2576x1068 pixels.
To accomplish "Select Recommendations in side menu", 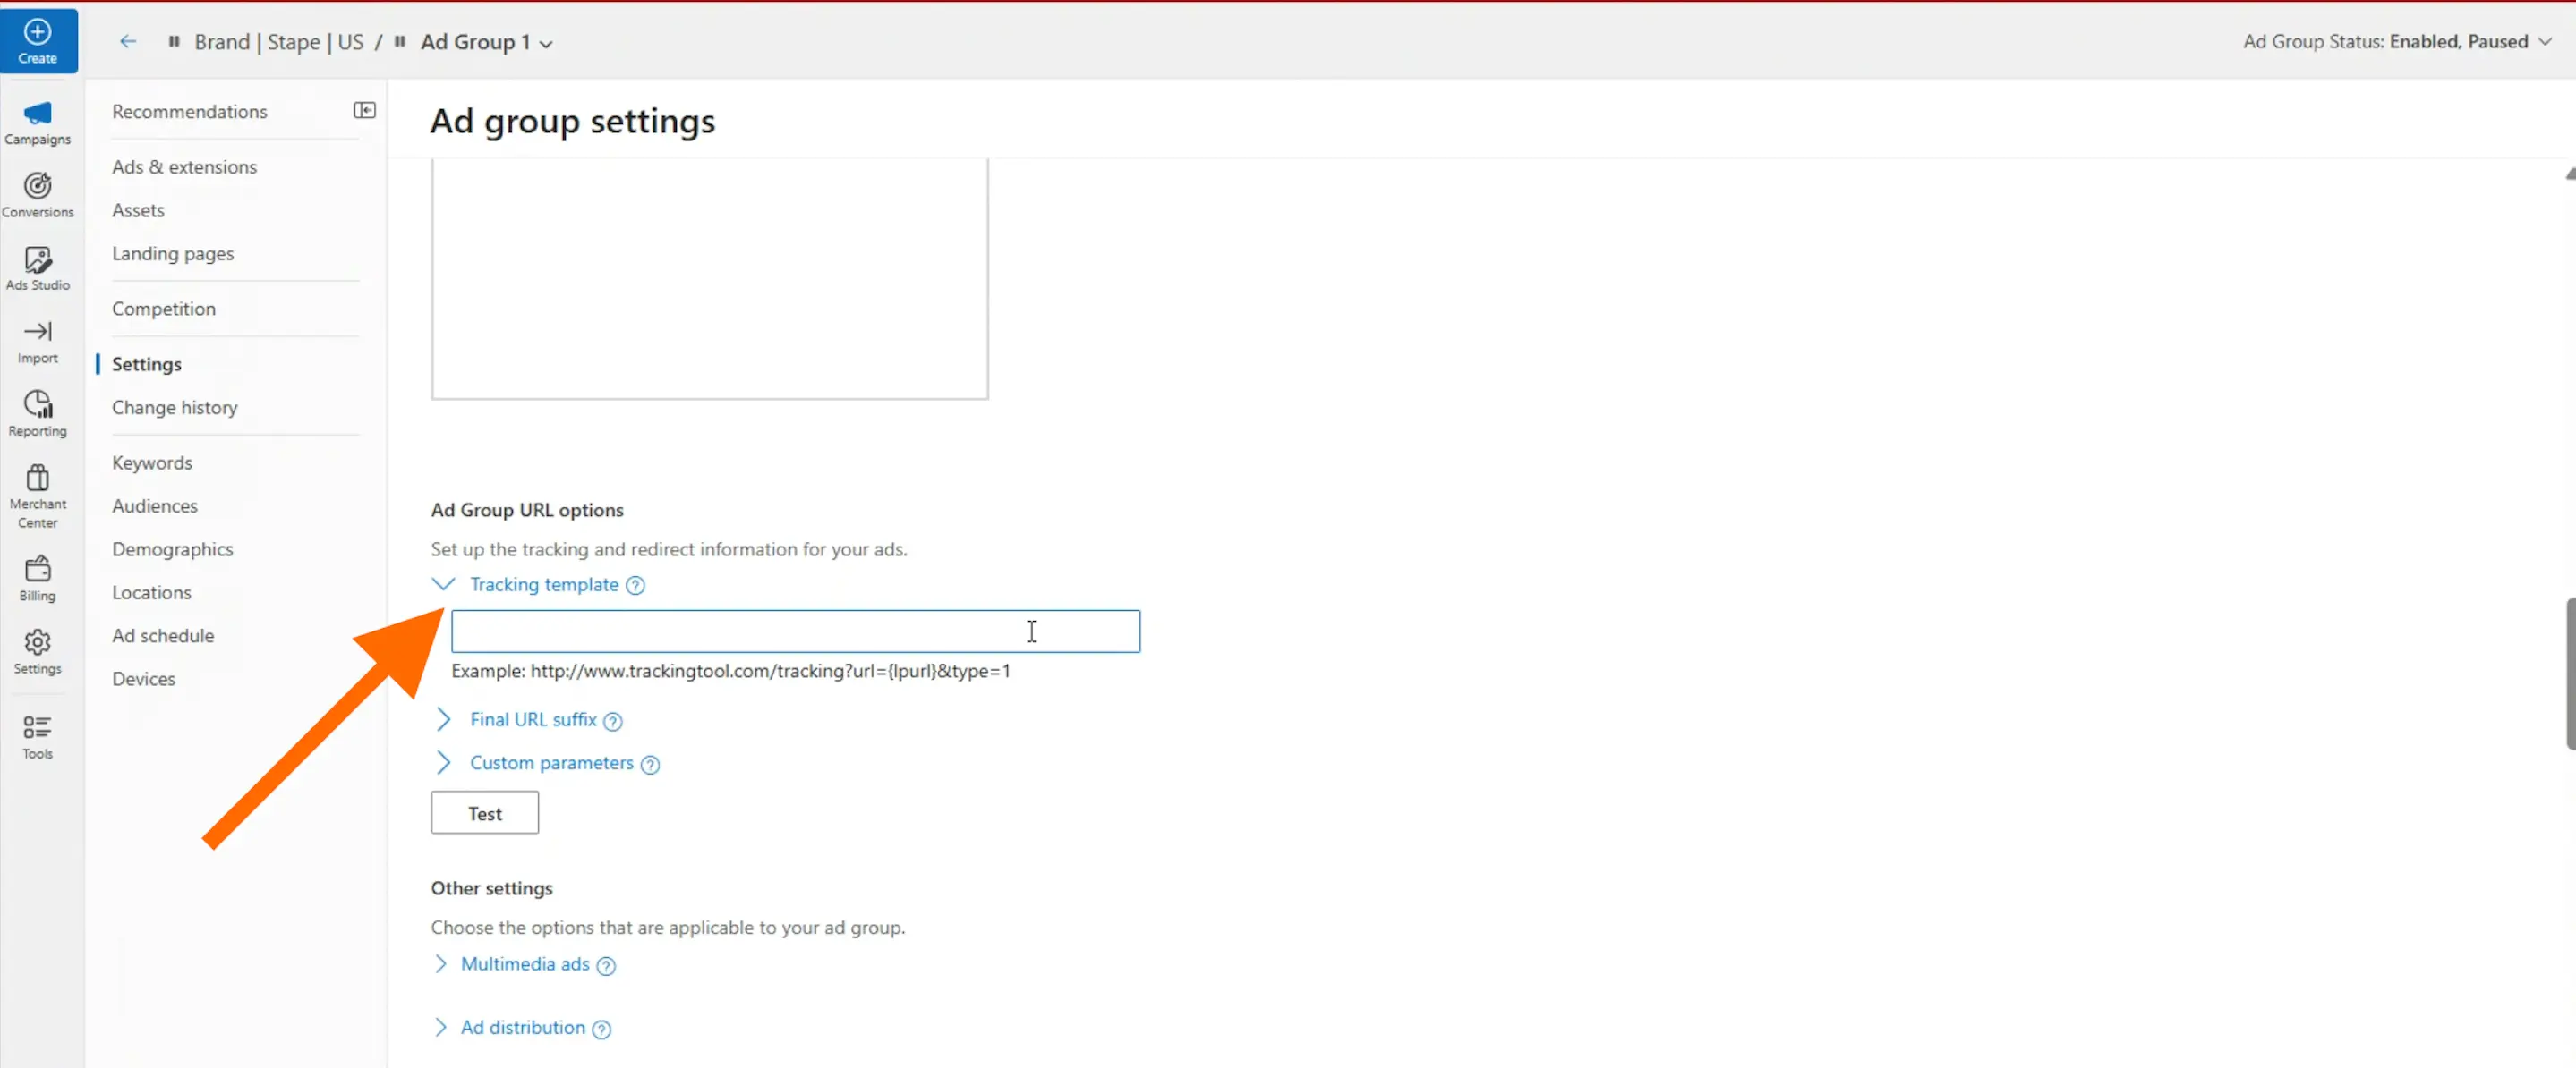I will point(190,111).
